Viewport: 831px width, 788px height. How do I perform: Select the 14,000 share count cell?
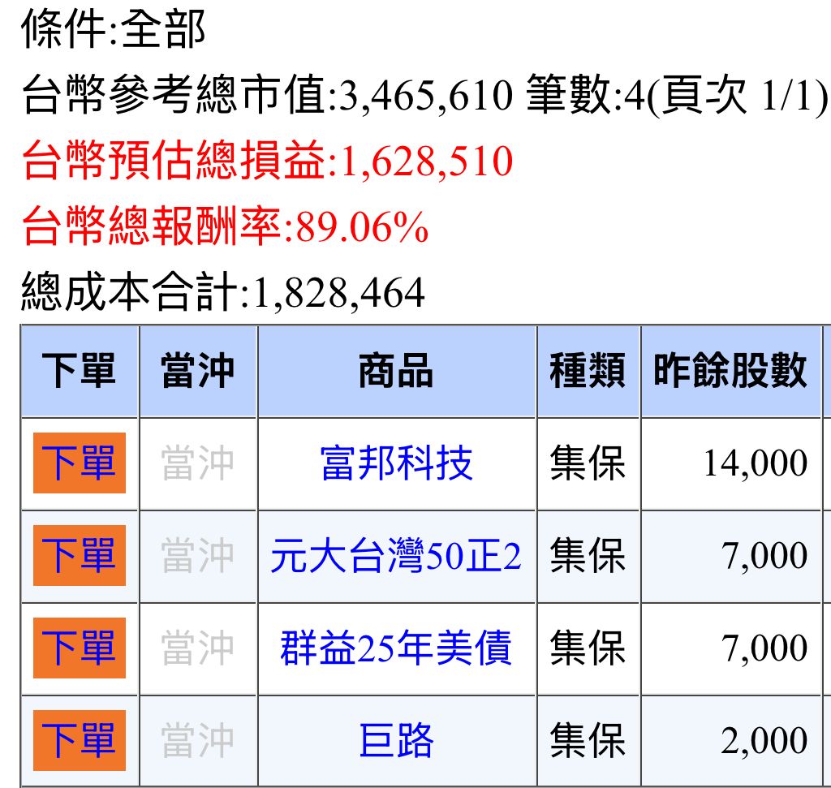pos(755,463)
